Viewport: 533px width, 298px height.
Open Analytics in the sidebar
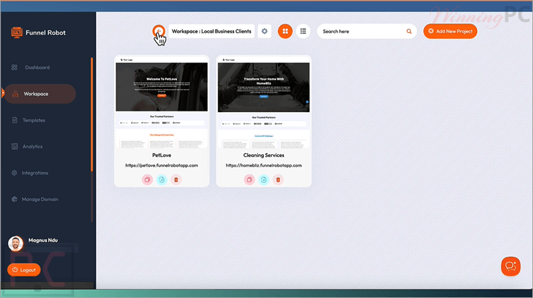[x=32, y=146]
